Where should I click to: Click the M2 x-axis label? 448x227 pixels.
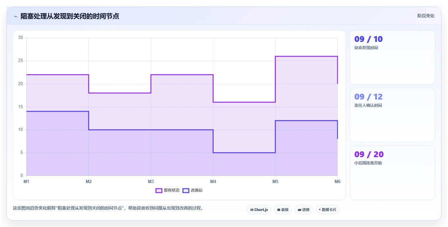88,181
